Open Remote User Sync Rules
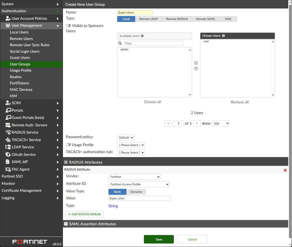 [x=30, y=45]
